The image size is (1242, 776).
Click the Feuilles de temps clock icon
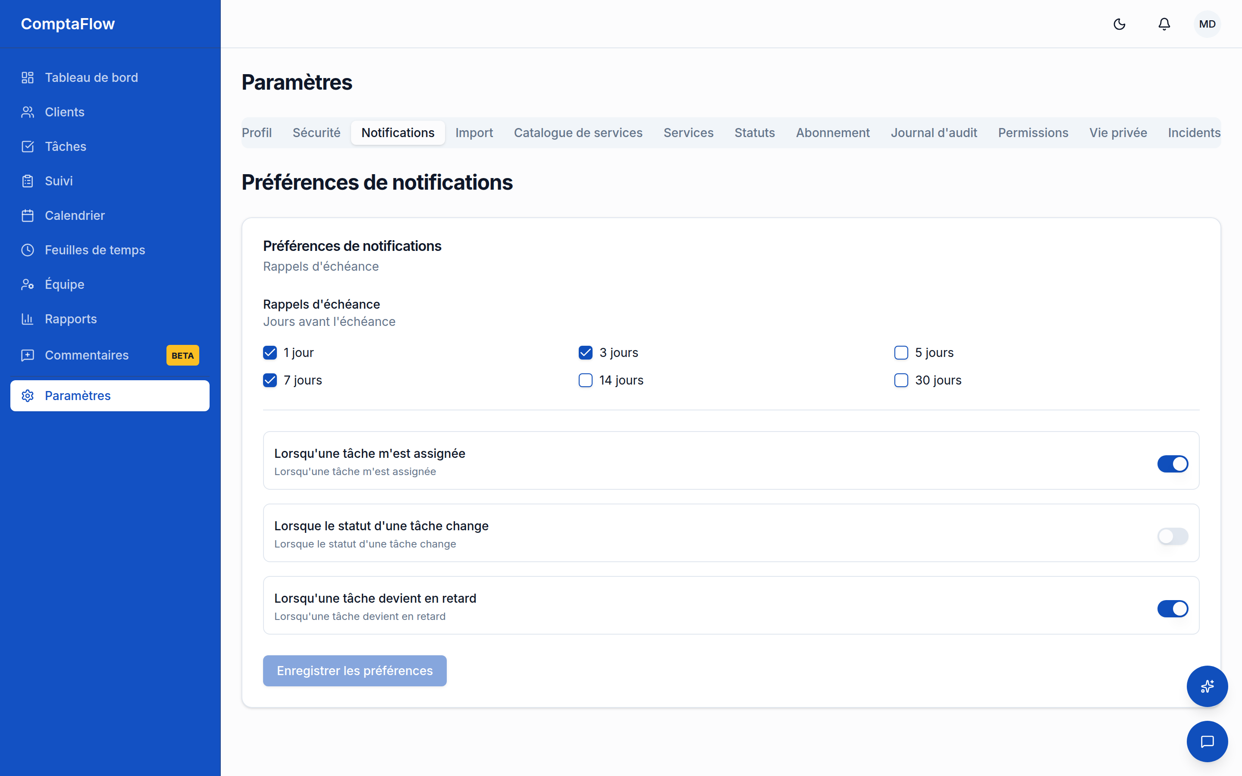(x=28, y=250)
